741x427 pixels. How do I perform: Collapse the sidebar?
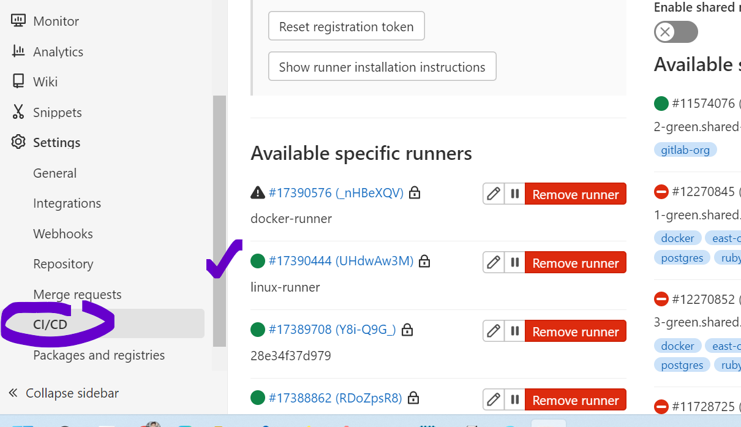[x=64, y=393]
